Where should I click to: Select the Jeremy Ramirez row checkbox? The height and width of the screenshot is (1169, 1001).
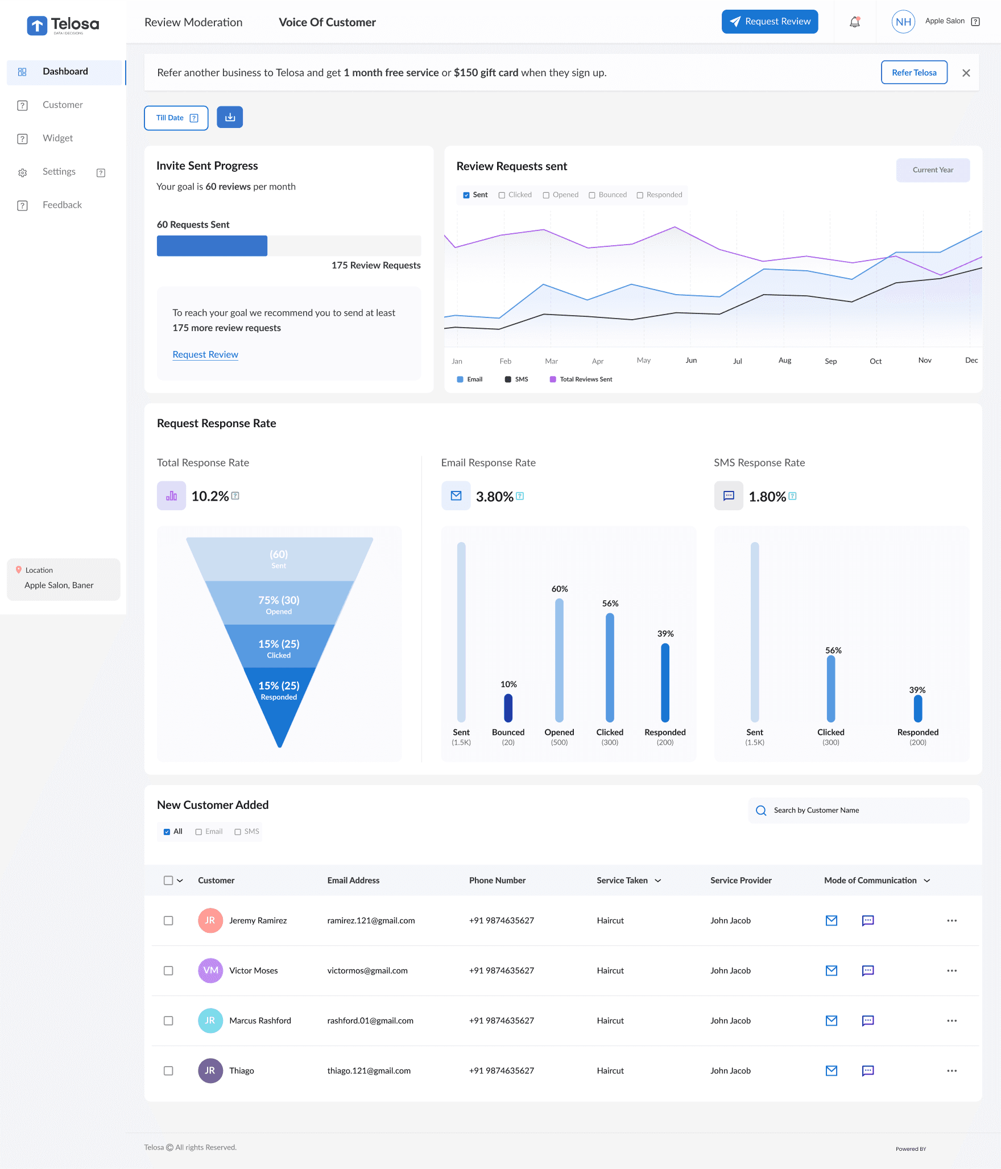click(168, 920)
